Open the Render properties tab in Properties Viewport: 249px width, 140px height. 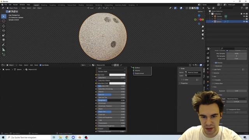pyautogui.click(x=208, y=58)
